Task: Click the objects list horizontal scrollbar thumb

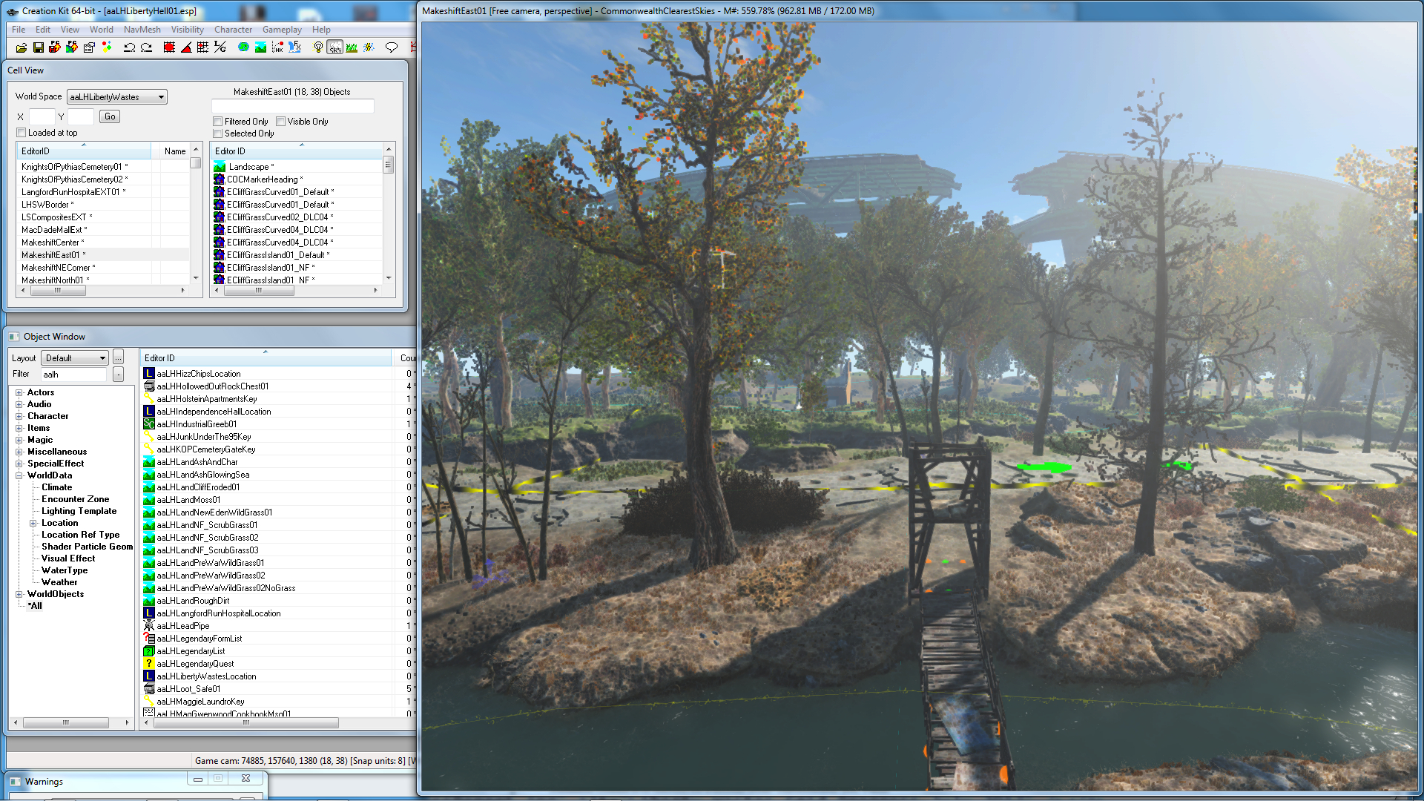Action: coord(259,291)
